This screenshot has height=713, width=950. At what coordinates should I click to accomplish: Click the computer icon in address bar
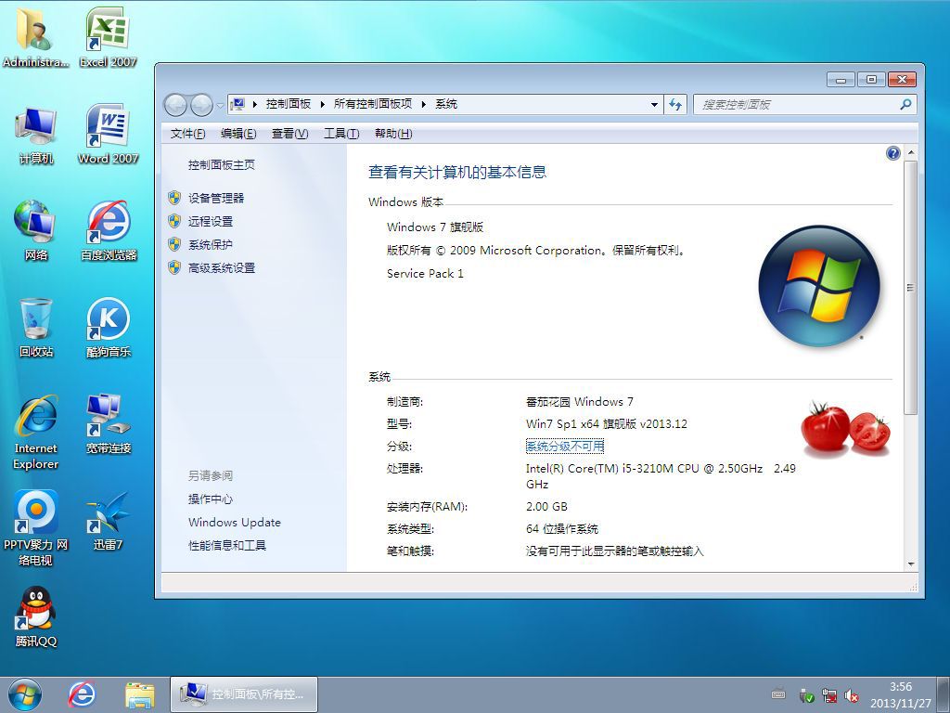(237, 104)
